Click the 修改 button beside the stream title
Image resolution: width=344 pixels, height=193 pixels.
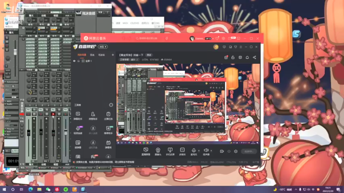pyautogui.click(x=149, y=55)
